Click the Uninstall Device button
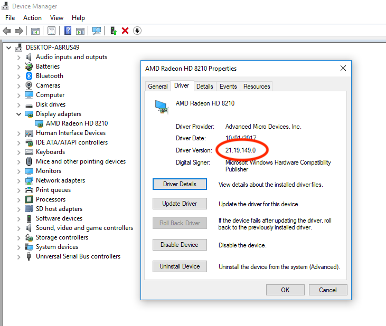386x326 pixels. click(180, 266)
